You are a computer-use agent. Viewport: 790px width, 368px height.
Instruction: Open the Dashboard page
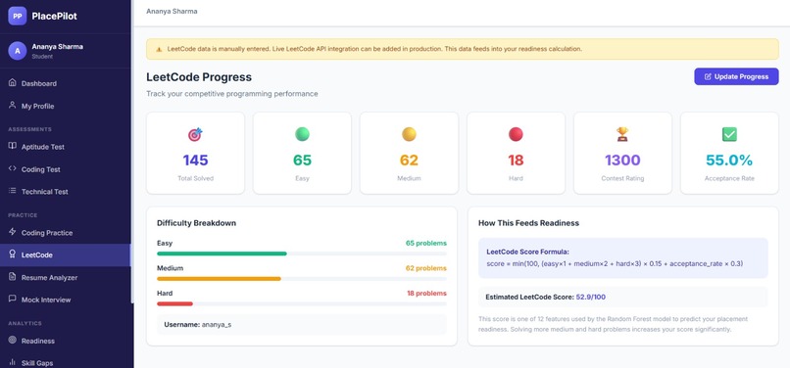66,83
